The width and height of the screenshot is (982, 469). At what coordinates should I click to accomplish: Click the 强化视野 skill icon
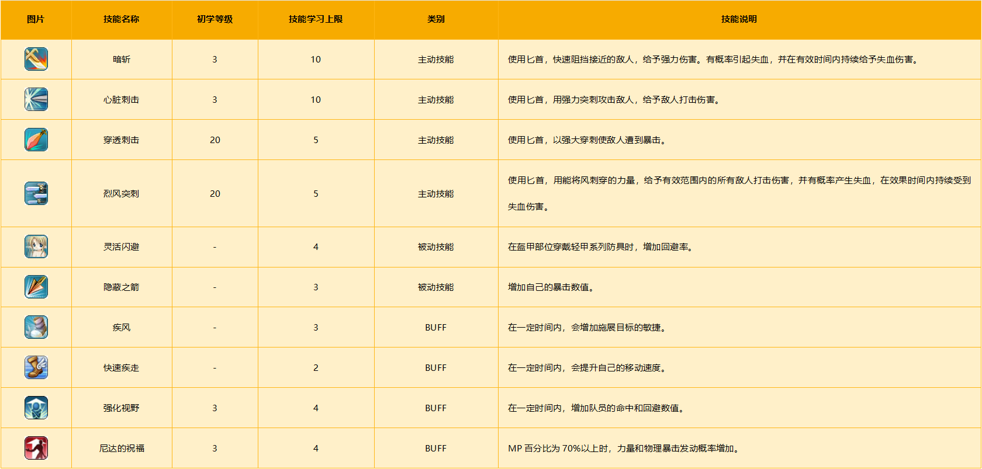click(36, 408)
